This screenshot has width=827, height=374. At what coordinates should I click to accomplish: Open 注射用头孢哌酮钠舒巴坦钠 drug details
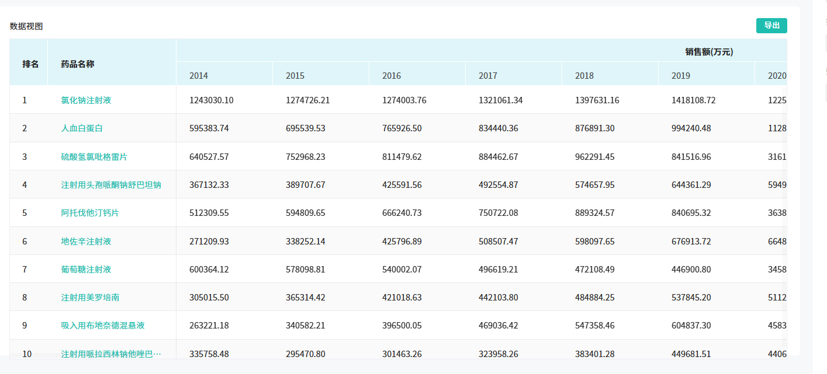click(x=111, y=185)
